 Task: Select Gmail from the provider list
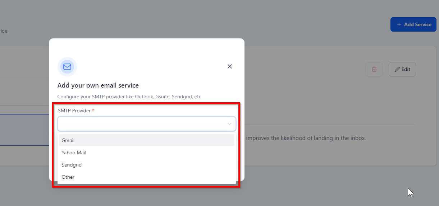pyautogui.click(x=68, y=140)
